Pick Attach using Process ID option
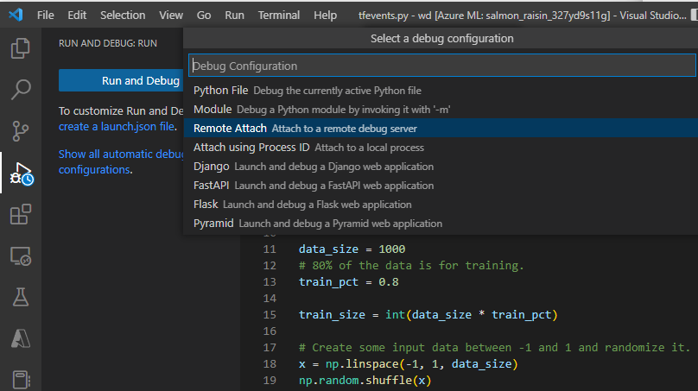698x391 pixels. coord(251,148)
